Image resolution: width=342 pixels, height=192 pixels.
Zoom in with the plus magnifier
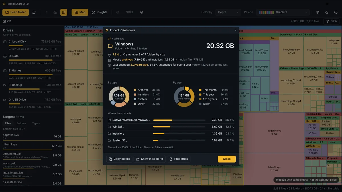142,12
